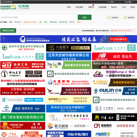The width and height of the screenshot is (137, 137).
Task: Click the 登记简历 button
Action: [129, 18]
